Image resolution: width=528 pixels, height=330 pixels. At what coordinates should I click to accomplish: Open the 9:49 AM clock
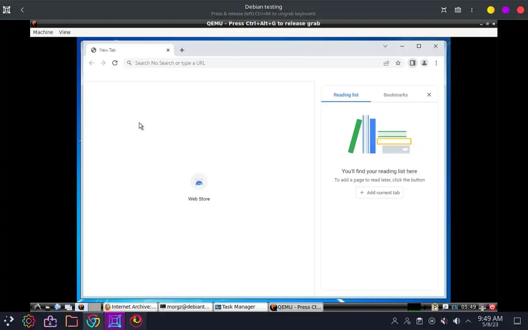(x=490, y=321)
